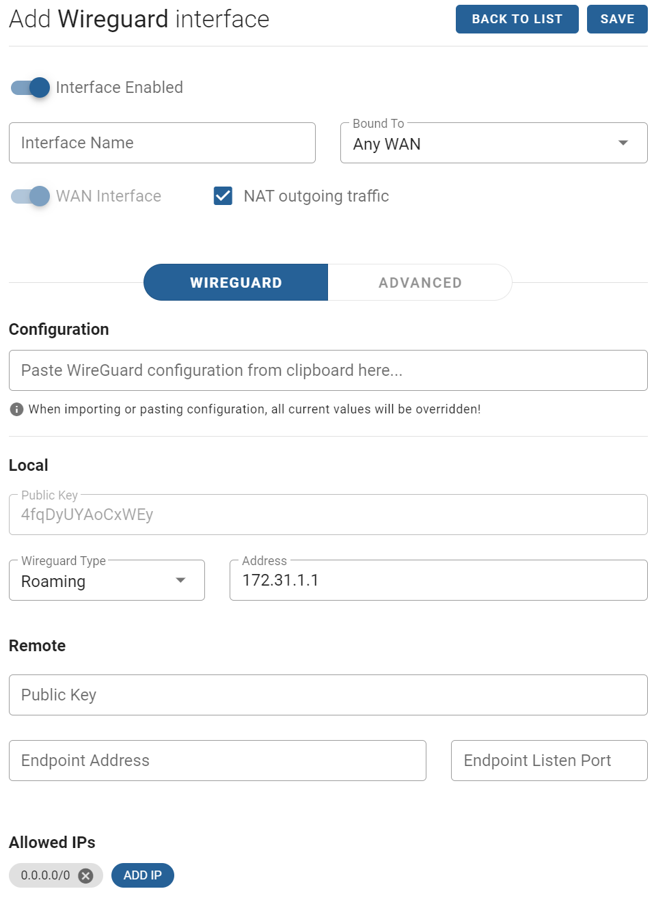654x902 pixels.
Task: Toggle the WAN Interface switch
Action: [x=31, y=196]
